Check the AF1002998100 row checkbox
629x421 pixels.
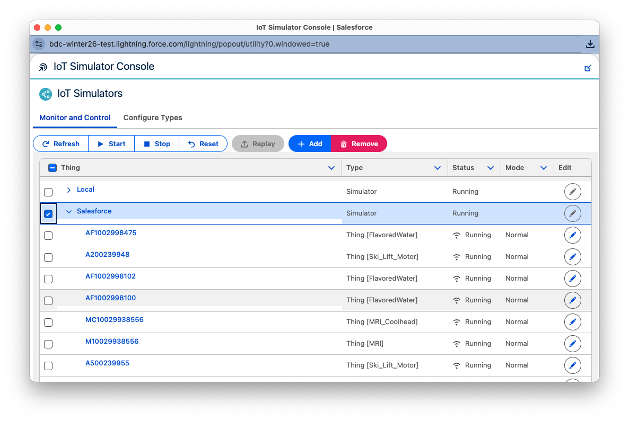48,300
